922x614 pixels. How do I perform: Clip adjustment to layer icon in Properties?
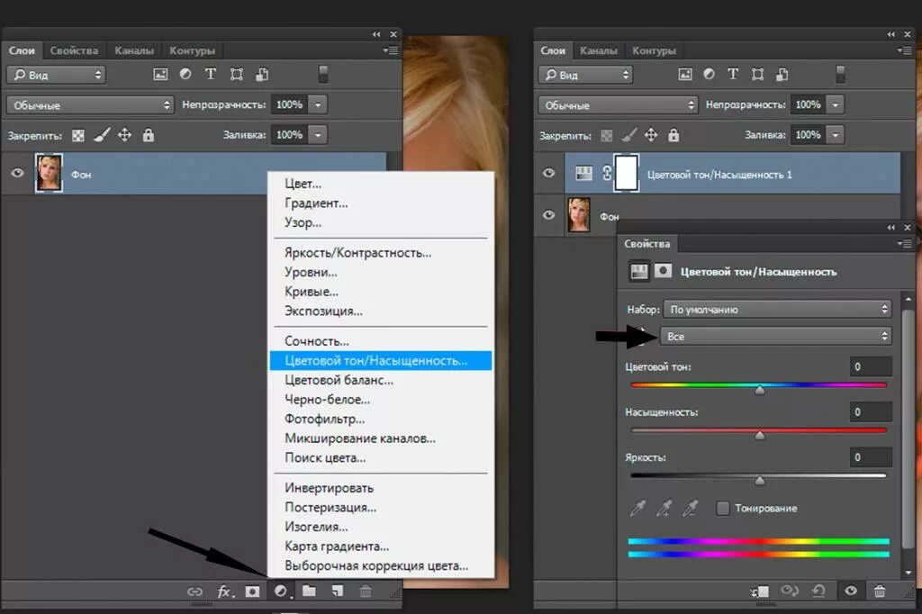(759, 591)
